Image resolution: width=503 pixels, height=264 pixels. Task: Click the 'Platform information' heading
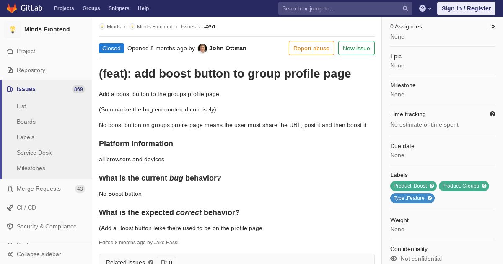pyautogui.click(x=136, y=144)
